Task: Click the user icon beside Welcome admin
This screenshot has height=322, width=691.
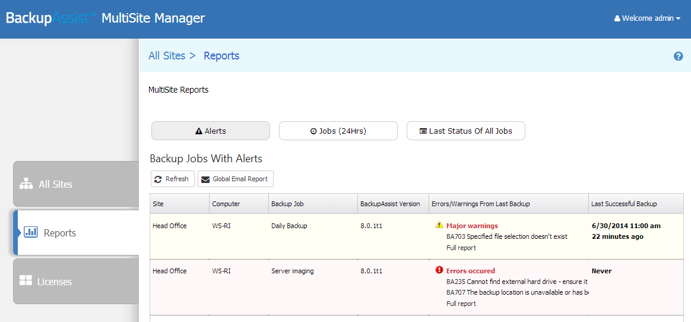Action: (x=617, y=18)
